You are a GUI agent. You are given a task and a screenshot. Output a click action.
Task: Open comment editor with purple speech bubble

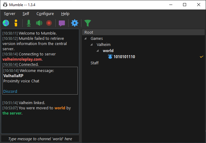pos(62,23)
